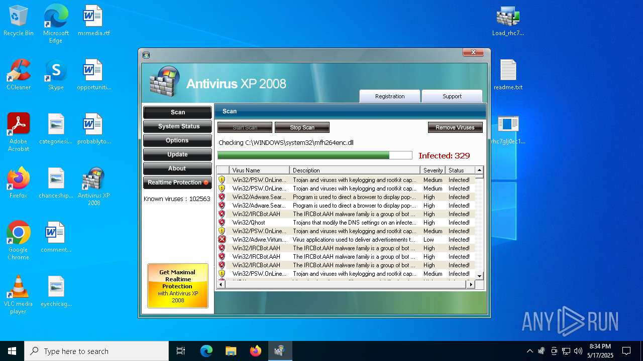The height and width of the screenshot is (361, 643).
Task: Open File Explorer from the taskbar
Action: (x=231, y=351)
